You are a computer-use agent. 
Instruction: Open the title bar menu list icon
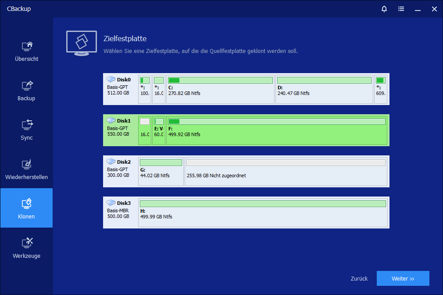coord(401,9)
